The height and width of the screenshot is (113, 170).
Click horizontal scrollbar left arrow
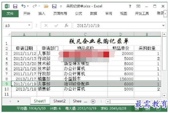pos(108,102)
